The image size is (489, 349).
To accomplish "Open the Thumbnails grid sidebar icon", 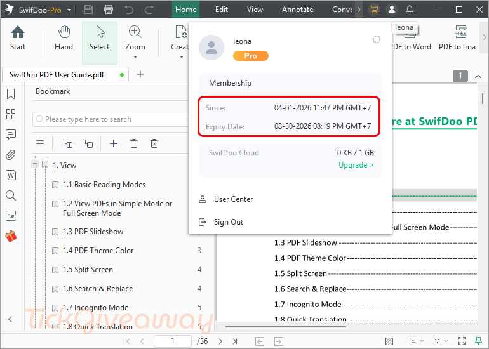I will click(11, 114).
